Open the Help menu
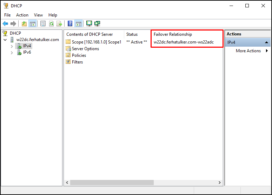Screen dimensions: 272x195 click(53, 15)
